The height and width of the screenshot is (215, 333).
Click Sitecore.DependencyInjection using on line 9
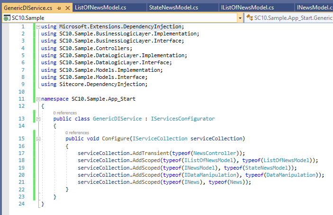tap(102, 84)
